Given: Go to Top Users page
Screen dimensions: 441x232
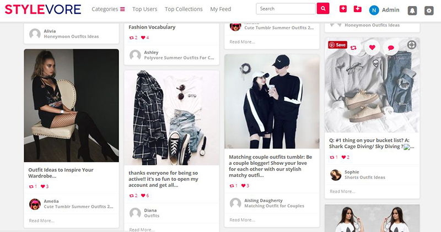Looking at the screenshot, I should pos(144,9).
